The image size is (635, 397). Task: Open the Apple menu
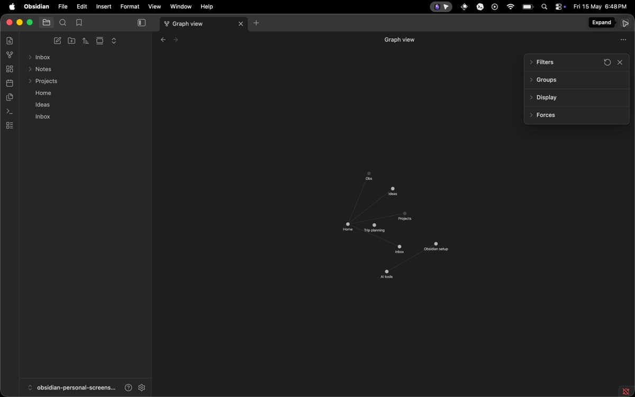click(12, 6)
